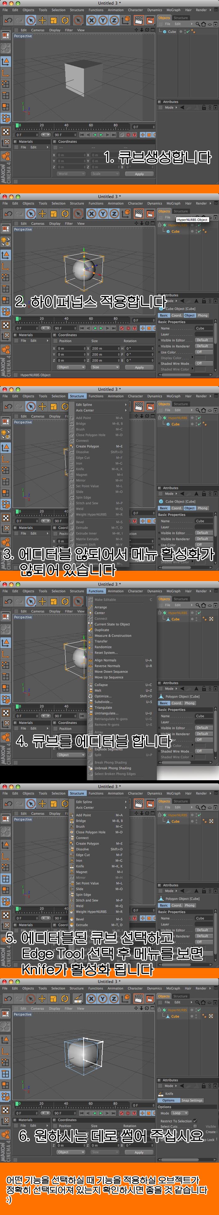Open the Knife Mode Loop dropdown
219x1215 pixels.
click(x=177, y=1113)
